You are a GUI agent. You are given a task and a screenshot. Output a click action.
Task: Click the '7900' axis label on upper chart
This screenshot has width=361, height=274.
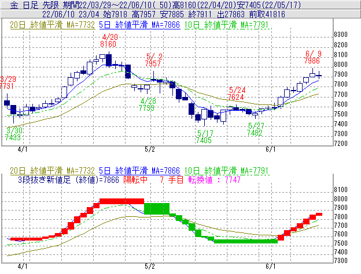click(x=341, y=74)
